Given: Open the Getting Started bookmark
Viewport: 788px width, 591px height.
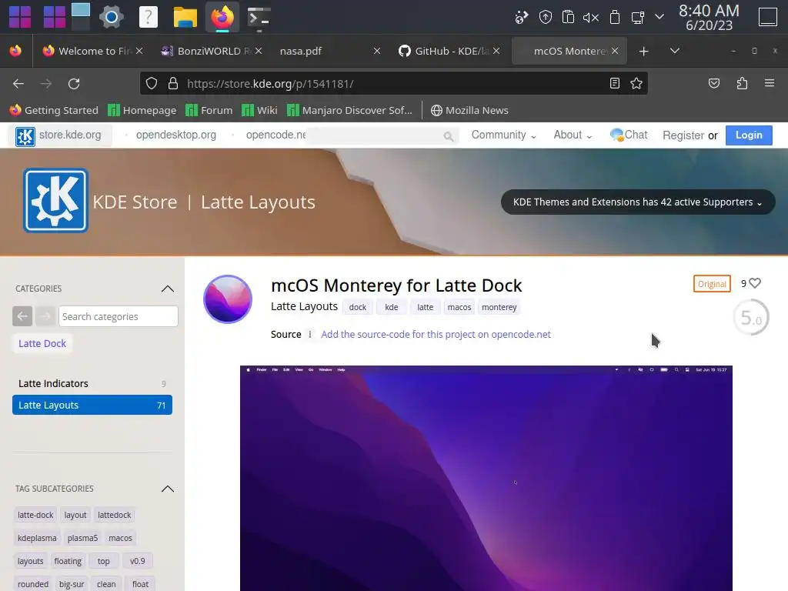Looking at the screenshot, I should 54,110.
